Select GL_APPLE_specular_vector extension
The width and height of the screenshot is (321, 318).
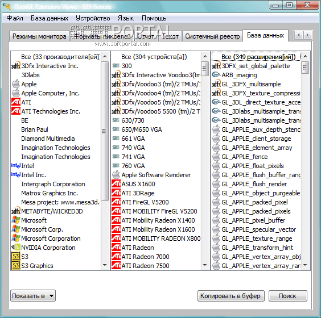pos(256,229)
